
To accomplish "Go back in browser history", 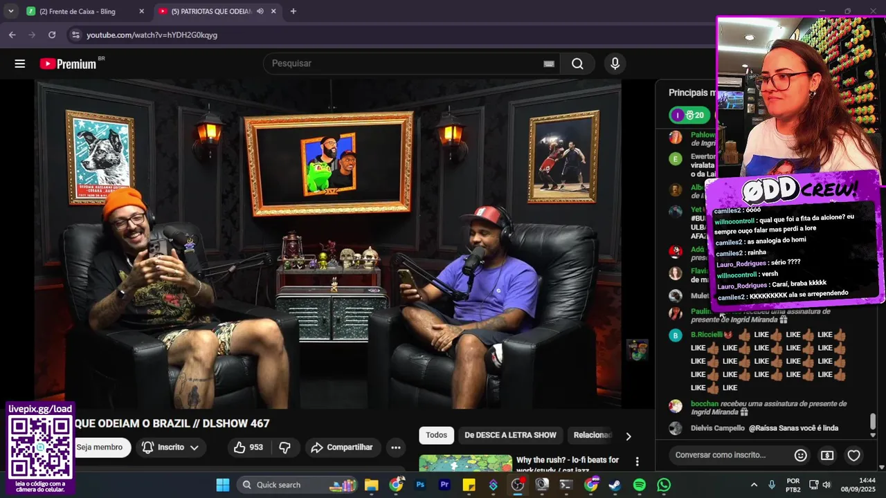I will pyautogui.click(x=12, y=35).
